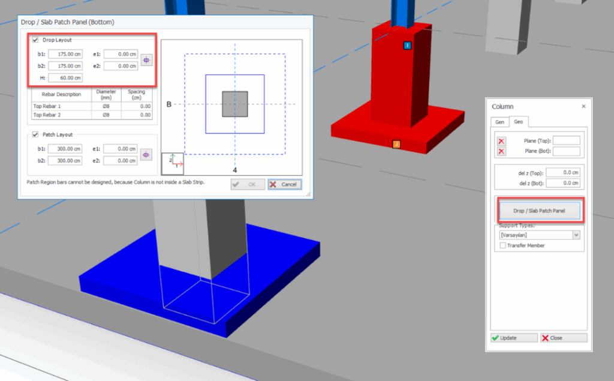The width and height of the screenshot is (614, 381).
Task: Click the Drop Layout center-pick icon
Action: point(147,60)
